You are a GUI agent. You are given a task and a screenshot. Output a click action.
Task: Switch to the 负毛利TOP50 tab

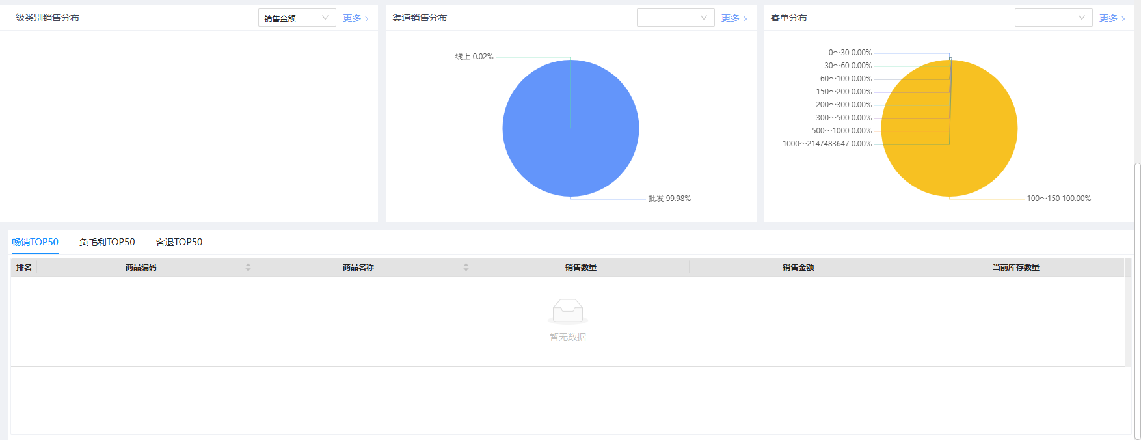pyautogui.click(x=107, y=242)
